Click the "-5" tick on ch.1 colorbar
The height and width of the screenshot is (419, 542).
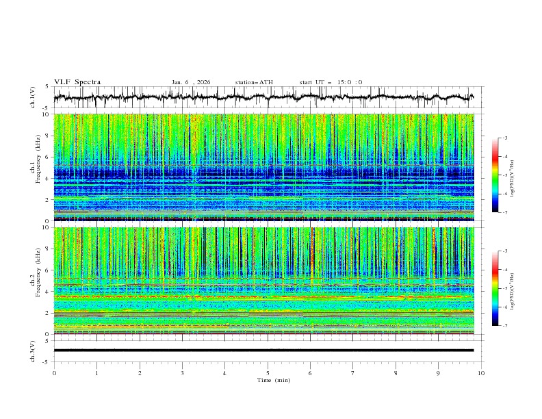tap(504, 175)
